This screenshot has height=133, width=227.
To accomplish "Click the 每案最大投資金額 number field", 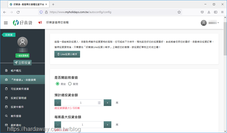I will pos(82,124).
